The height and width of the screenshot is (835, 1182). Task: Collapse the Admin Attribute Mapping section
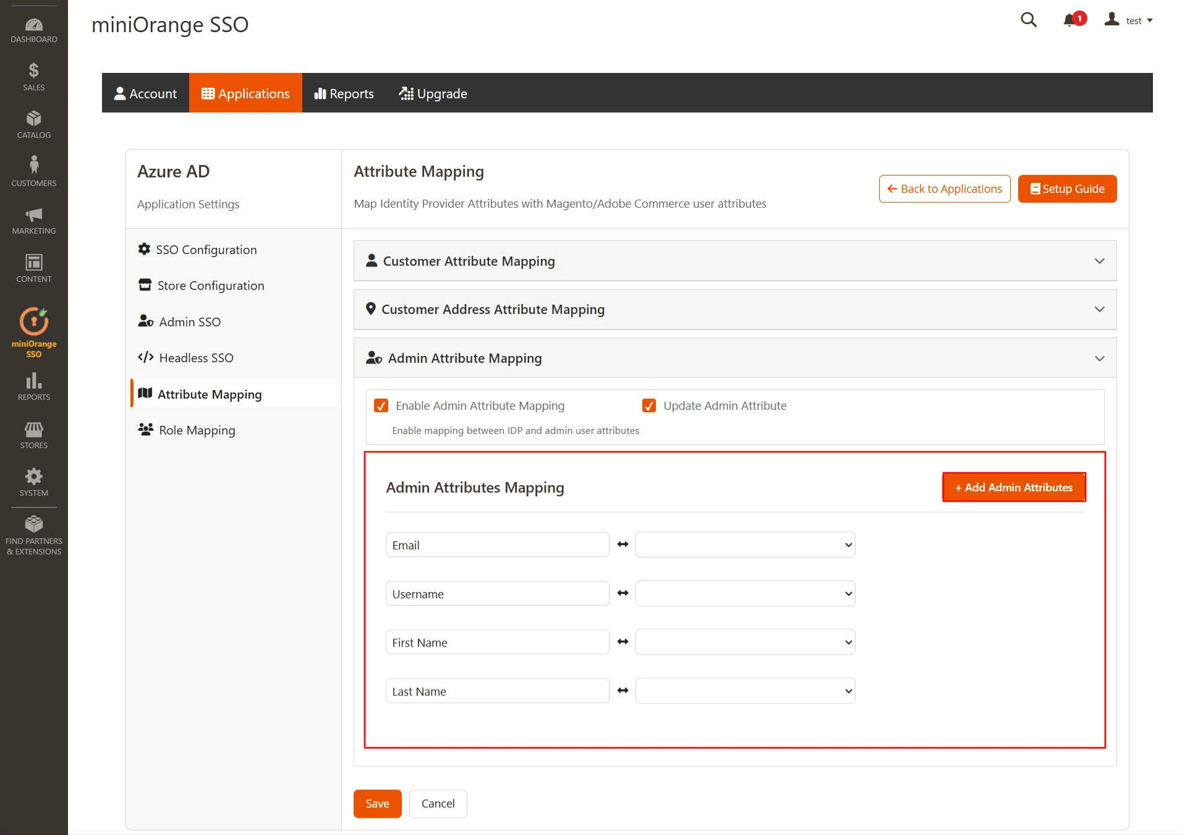pos(1100,358)
